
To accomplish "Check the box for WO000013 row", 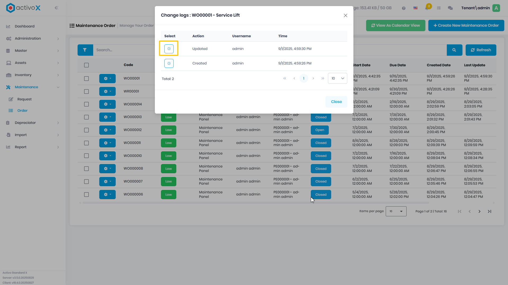I will pyautogui.click(x=86, y=117).
